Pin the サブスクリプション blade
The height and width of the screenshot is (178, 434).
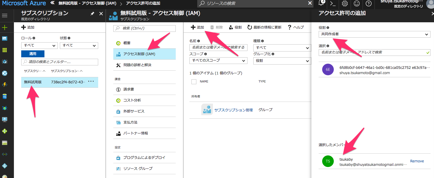pos(92,14)
